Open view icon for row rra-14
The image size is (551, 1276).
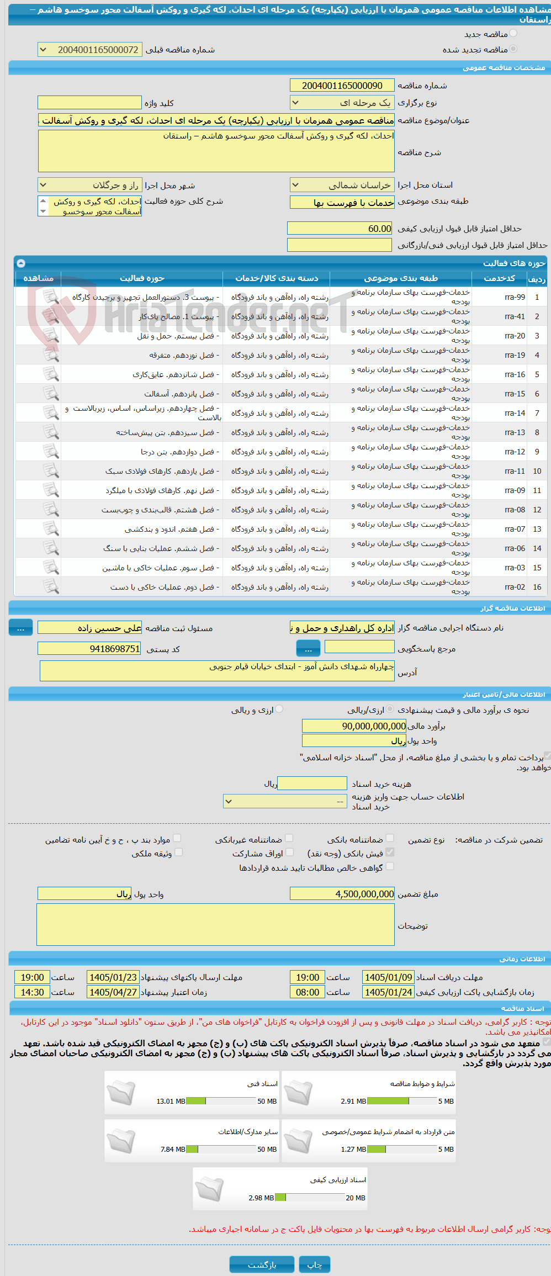(x=51, y=413)
